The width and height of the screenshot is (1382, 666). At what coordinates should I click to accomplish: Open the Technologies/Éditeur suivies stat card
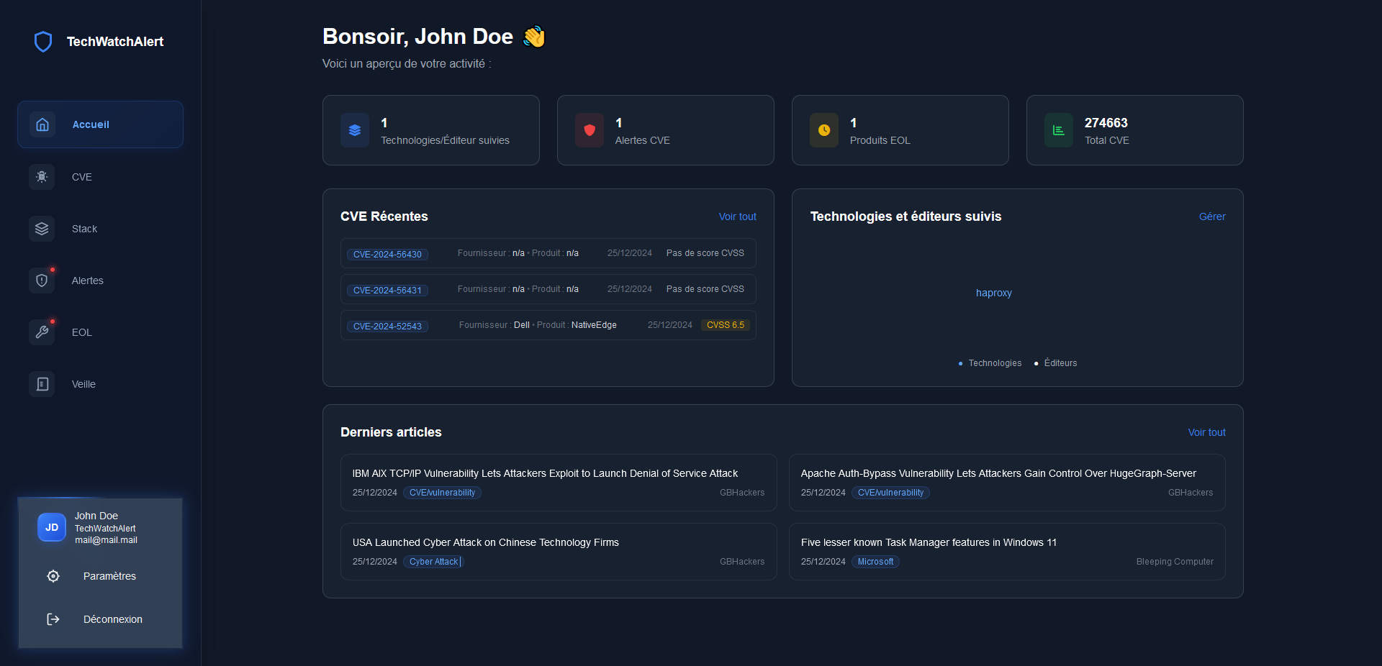pos(431,130)
